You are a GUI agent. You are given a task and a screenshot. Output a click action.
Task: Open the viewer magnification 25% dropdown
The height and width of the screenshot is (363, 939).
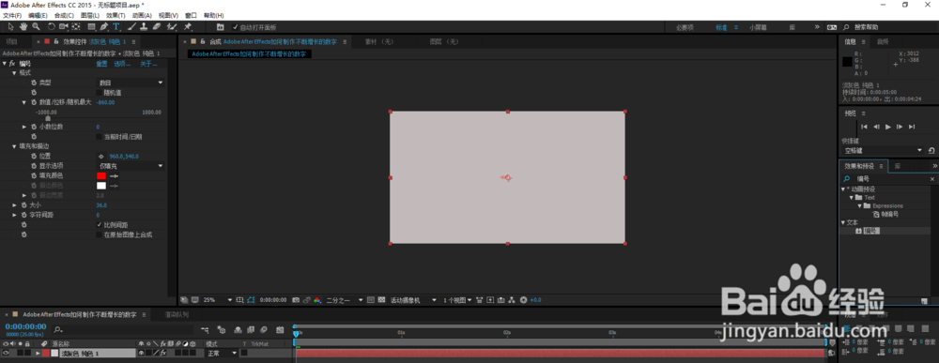(217, 299)
